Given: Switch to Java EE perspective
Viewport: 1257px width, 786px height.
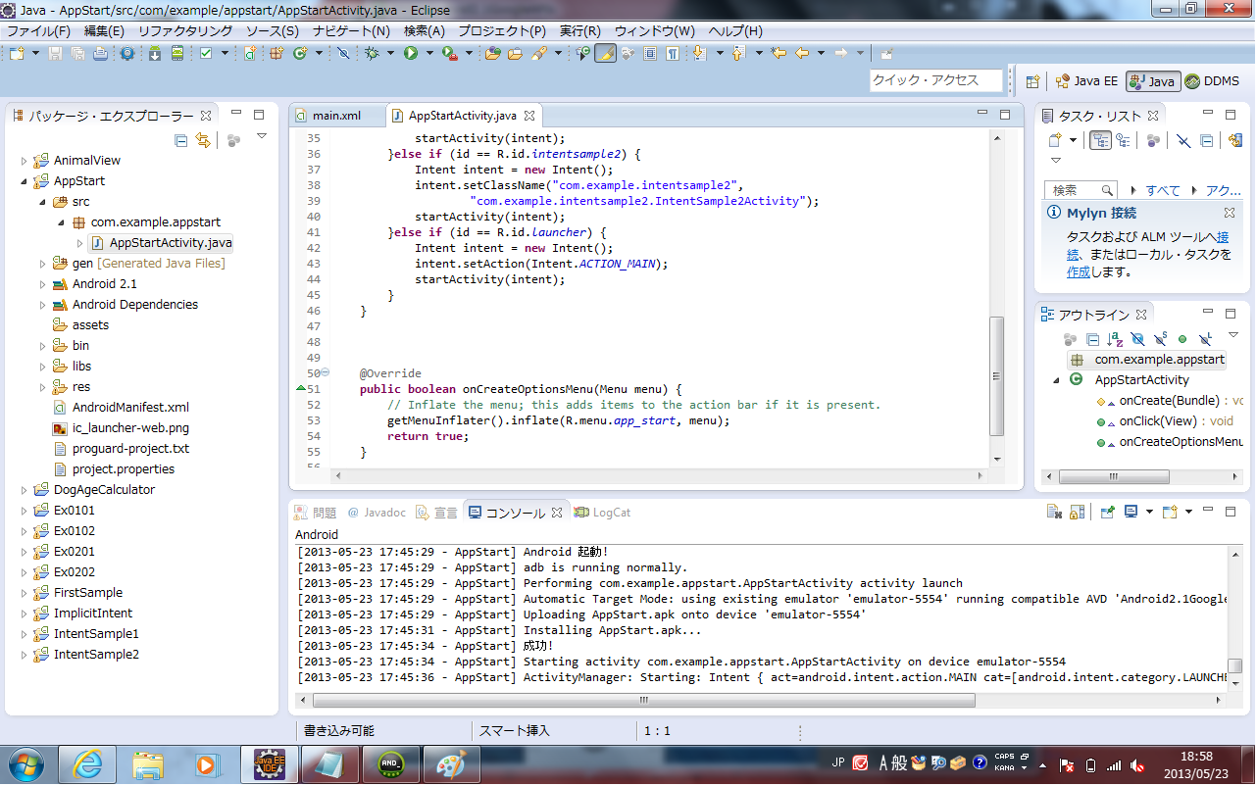Looking at the screenshot, I should pyautogui.click(x=1085, y=81).
